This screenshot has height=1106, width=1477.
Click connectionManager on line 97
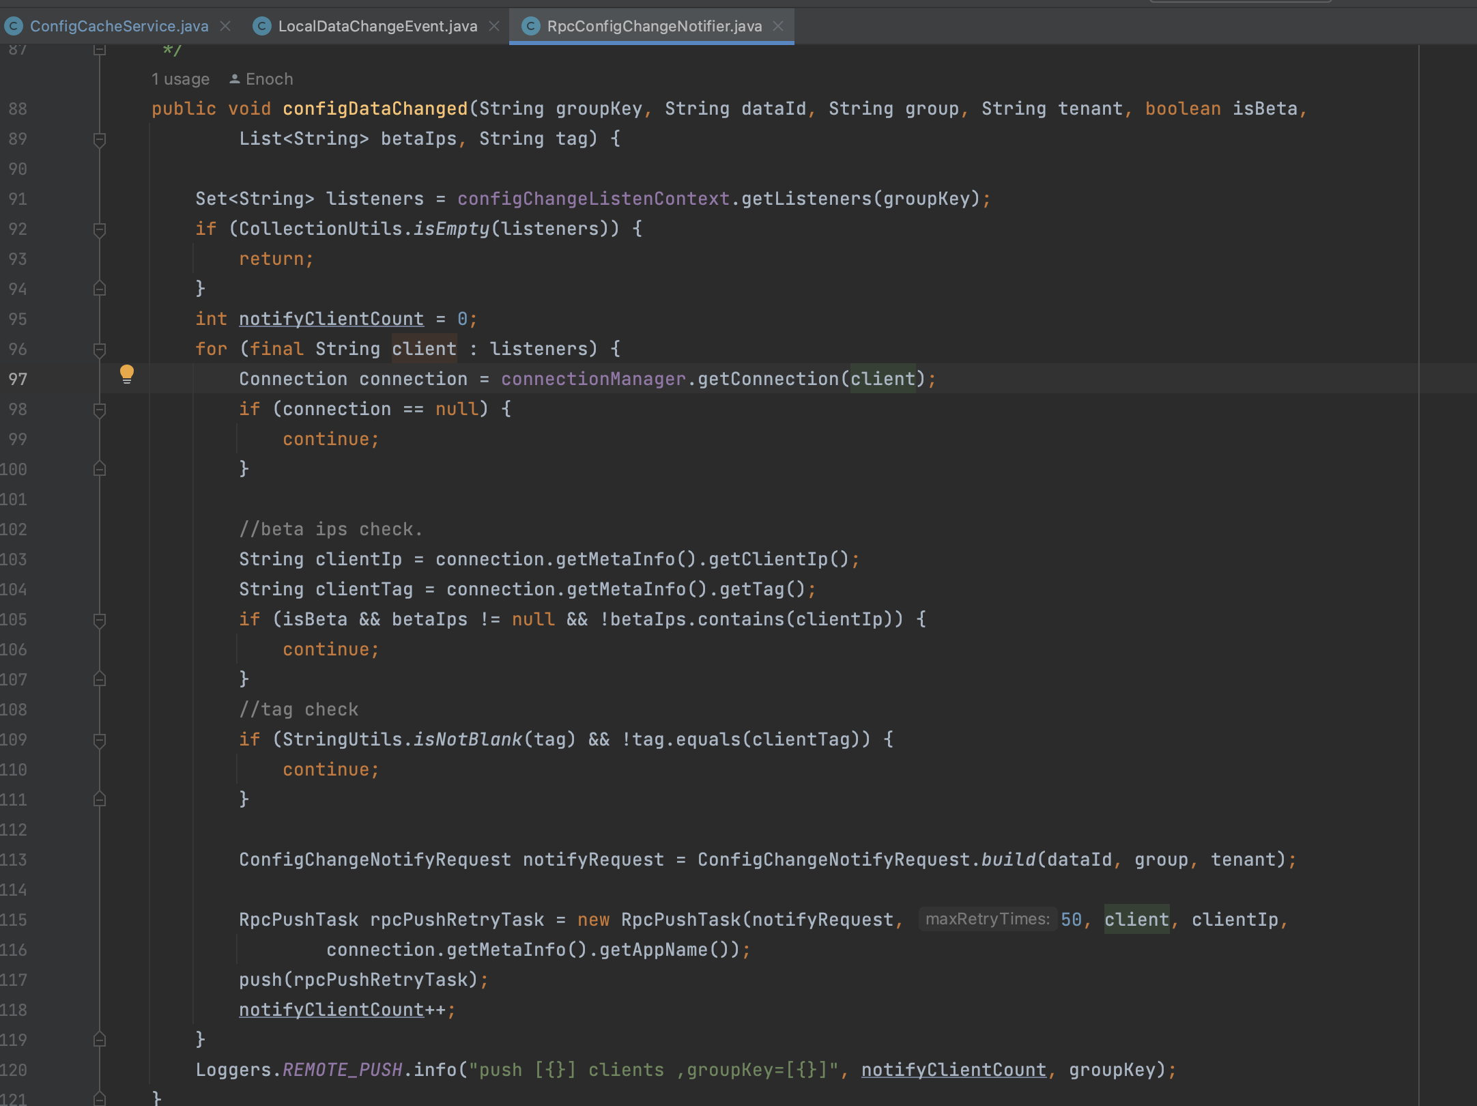(593, 379)
